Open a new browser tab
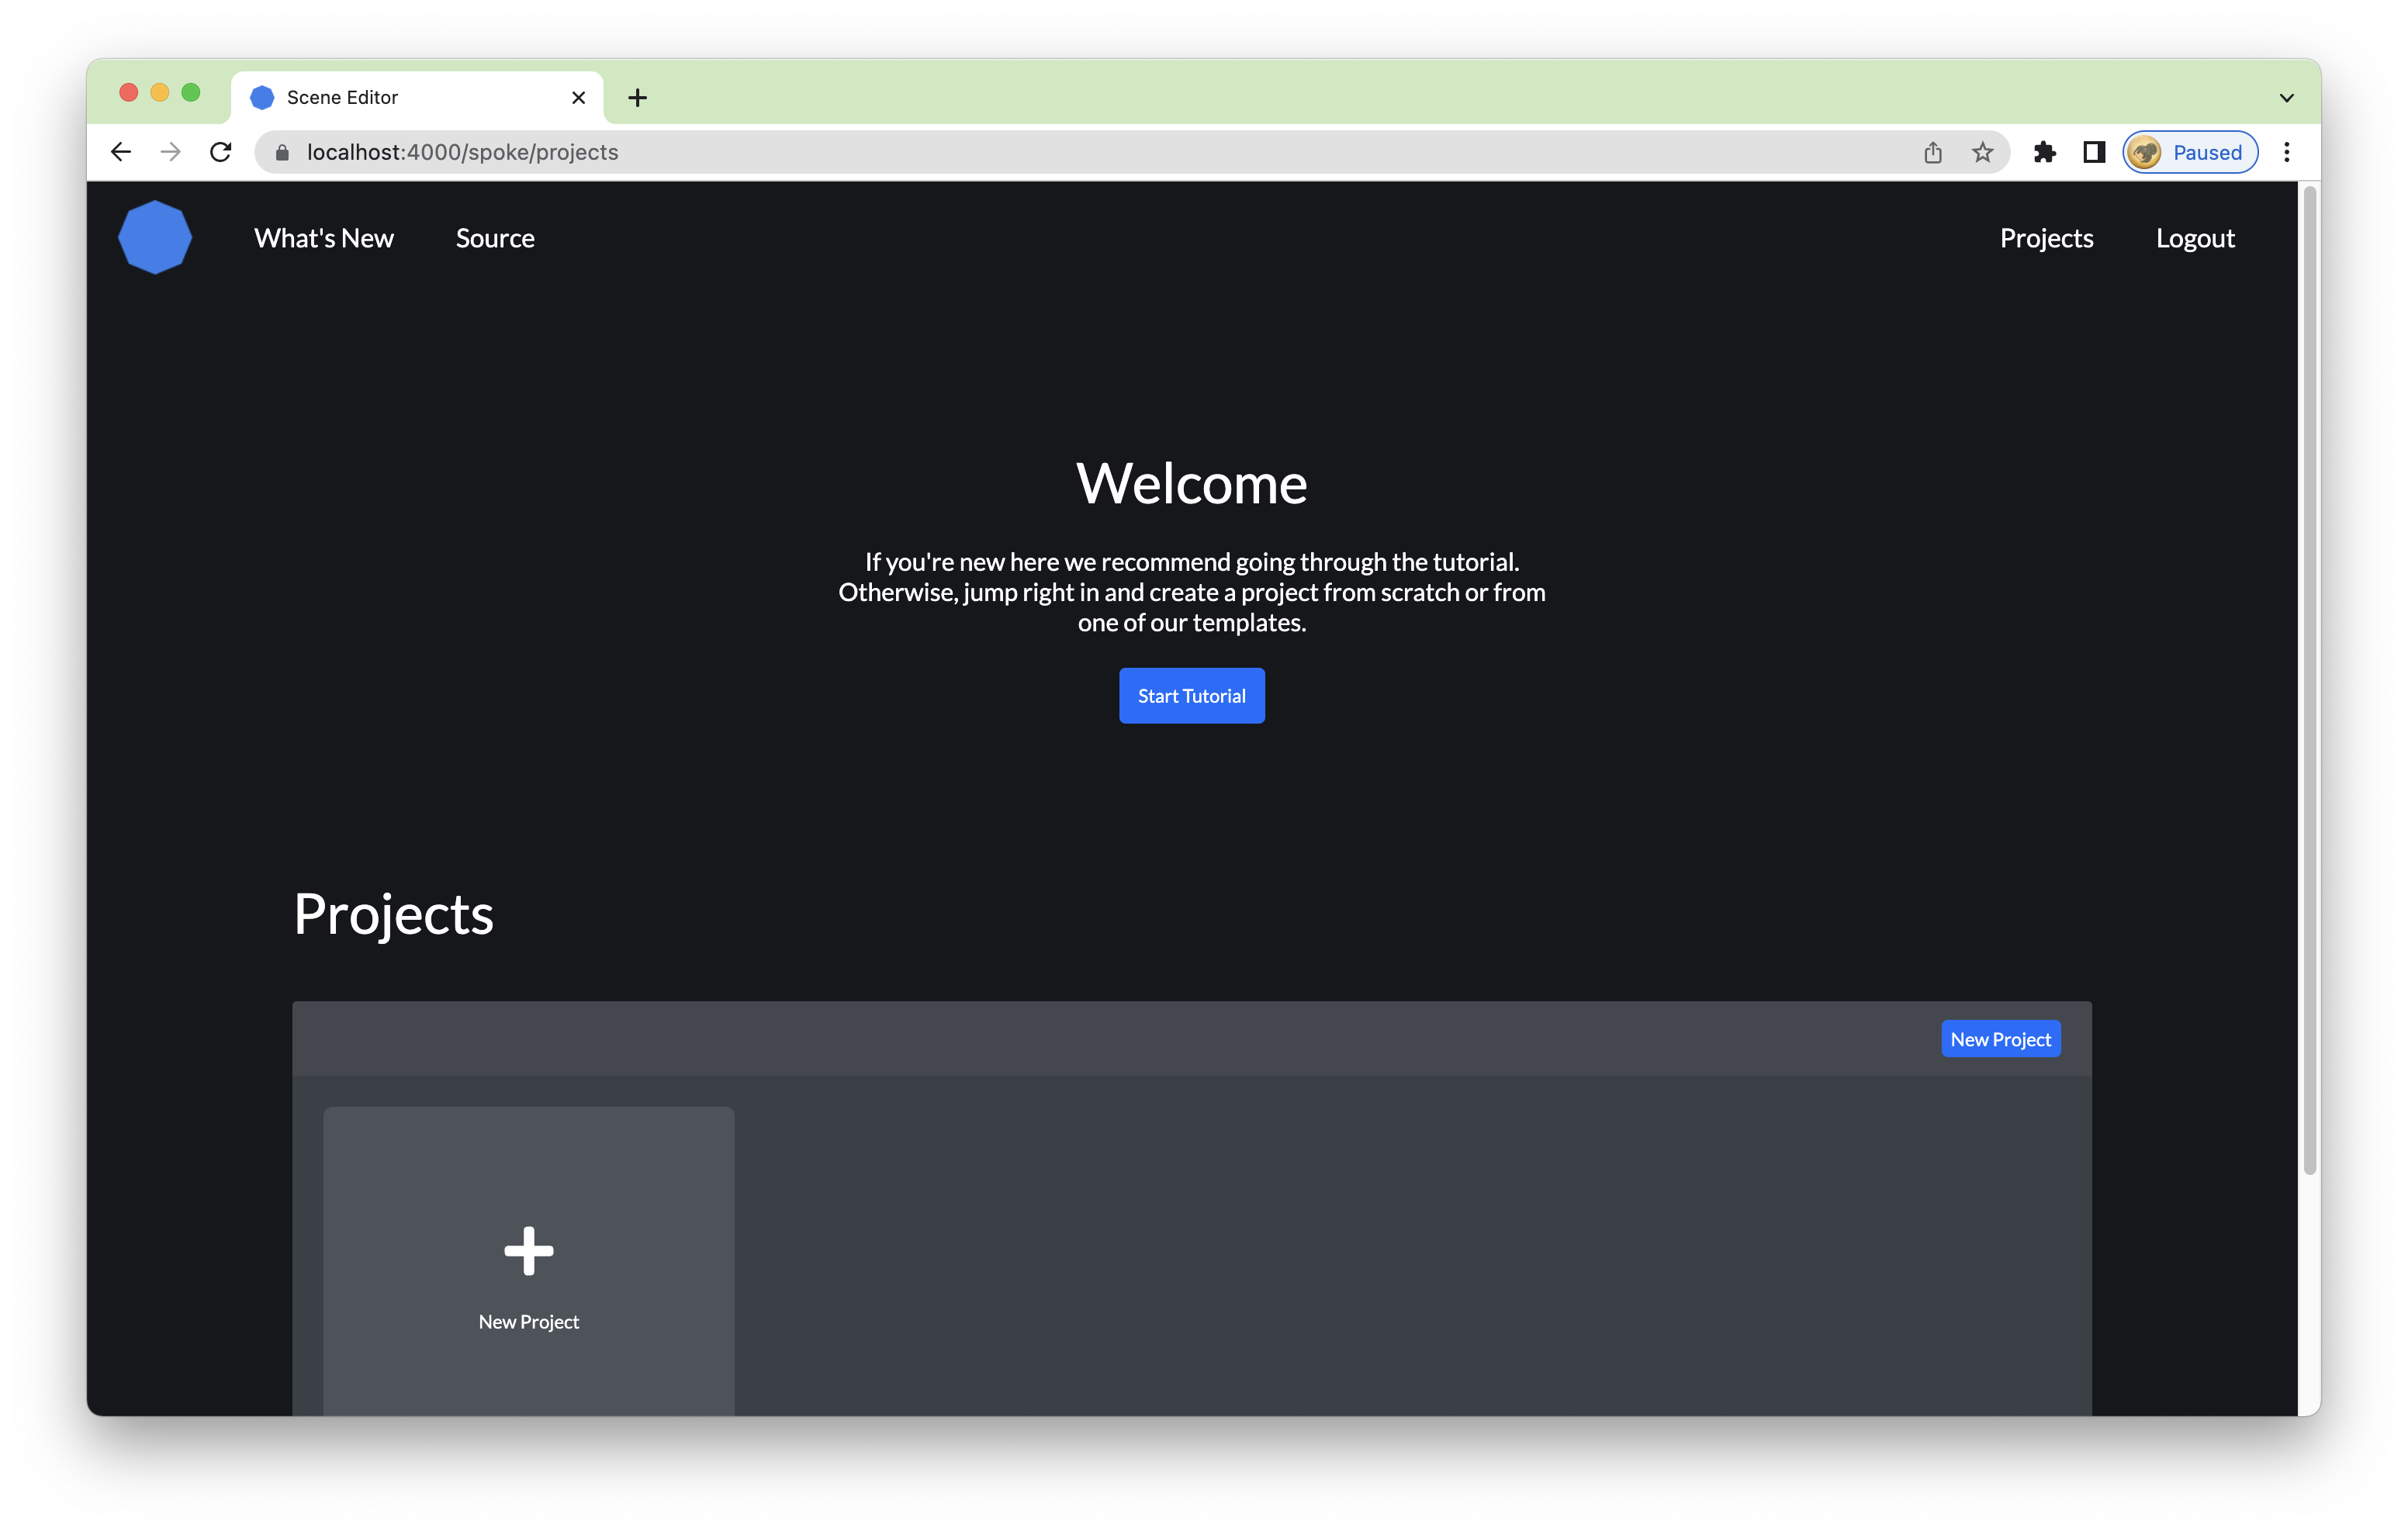This screenshot has width=2408, height=1531. pos(637,97)
